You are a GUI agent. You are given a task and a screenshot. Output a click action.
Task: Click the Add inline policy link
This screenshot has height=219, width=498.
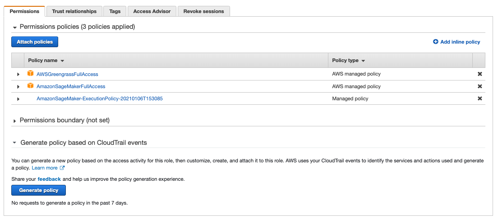pyautogui.click(x=460, y=42)
